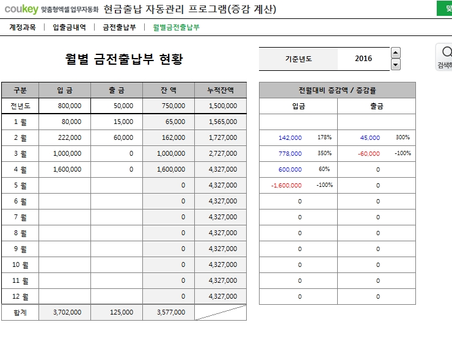The height and width of the screenshot is (339, 452).
Task: Decrease base year with down spinner arrow
Action: [396, 65]
